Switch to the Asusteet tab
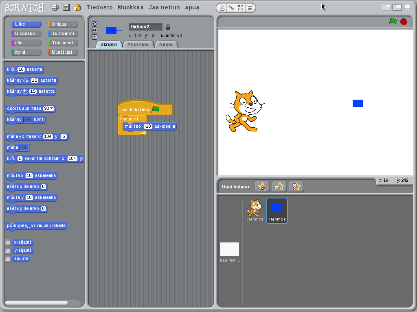This screenshot has width=417, height=312. [138, 44]
